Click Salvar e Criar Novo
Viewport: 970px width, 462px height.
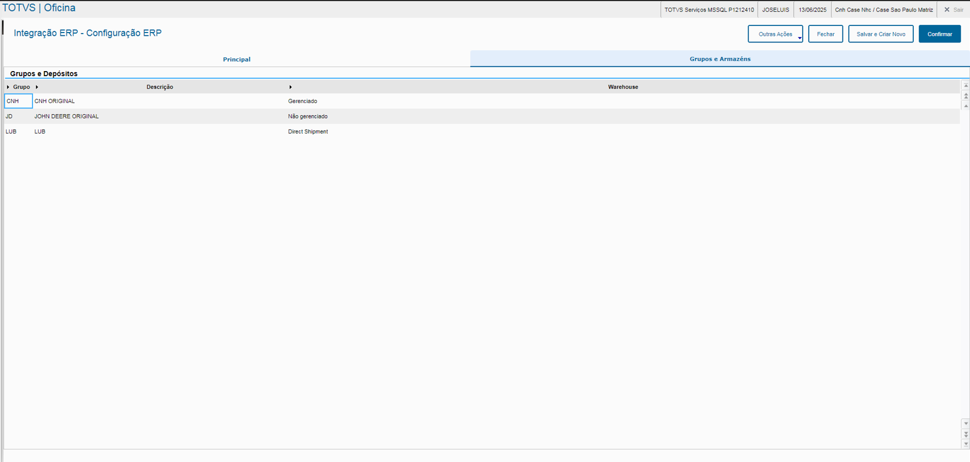click(881, 34)
